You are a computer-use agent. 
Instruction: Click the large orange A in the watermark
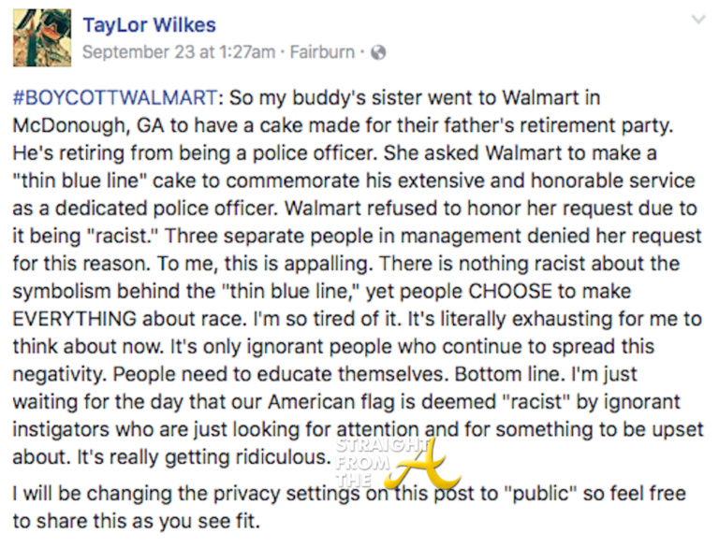coord(431,463)
